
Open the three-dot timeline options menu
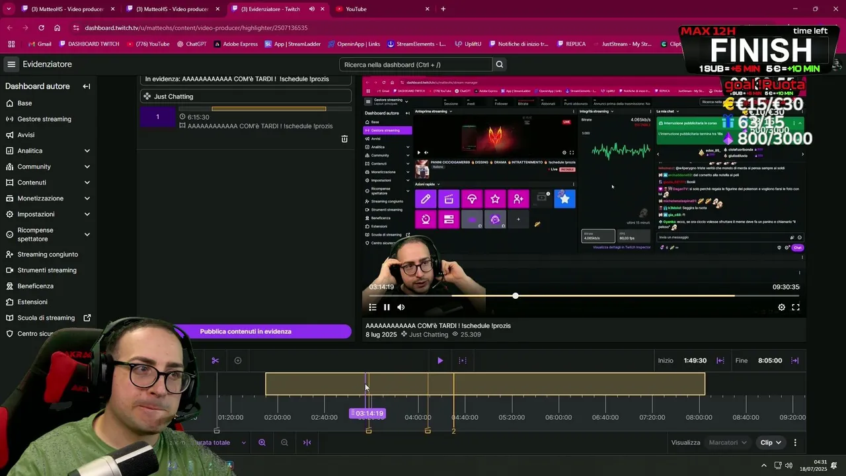pos(795,442)
